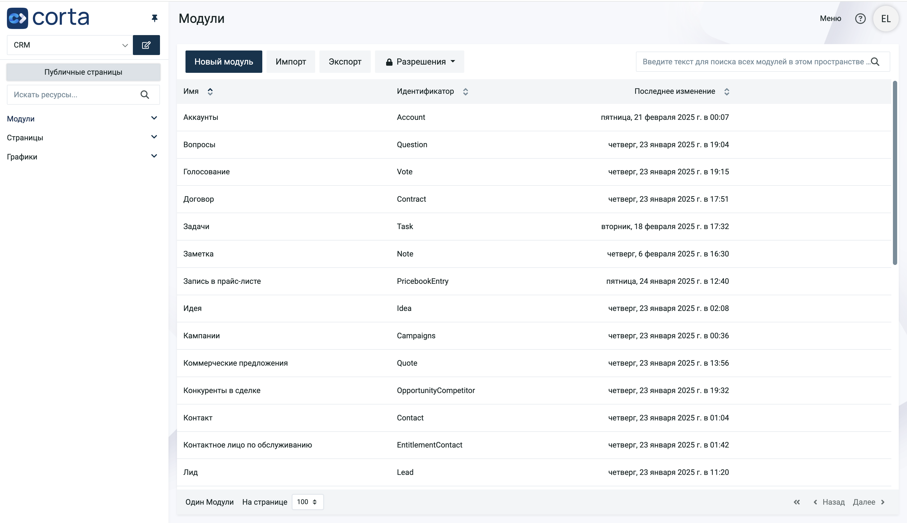Open the Заметка module row
Viewport: 907px width, 523px height.
(534, 254)
